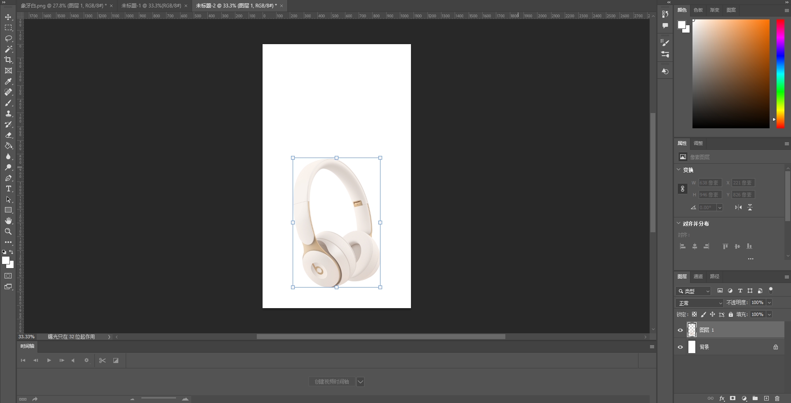
Task: Select the Lasso tool
Action: click(8, 39)
